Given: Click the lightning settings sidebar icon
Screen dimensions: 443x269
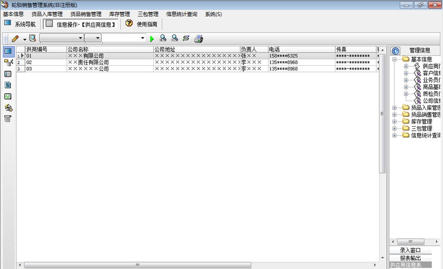Looking at the screenshot, I should (8, 108).
